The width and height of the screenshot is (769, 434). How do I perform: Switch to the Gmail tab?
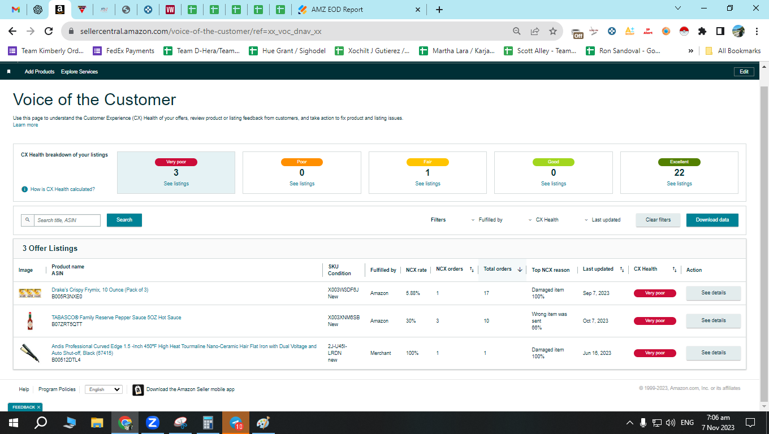tap(16, 10)
